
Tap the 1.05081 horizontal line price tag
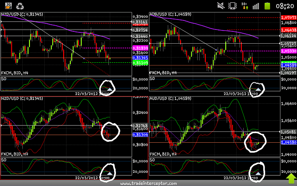click(x=288, y=132)
